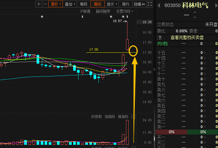Click the small diamond beside 卖十 row
This screenshot has height=148, width=218.
tap(205, 79)
